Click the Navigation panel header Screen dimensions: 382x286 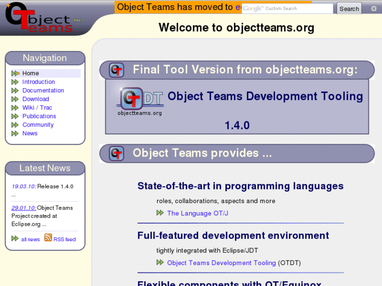[x=45, y=58]
